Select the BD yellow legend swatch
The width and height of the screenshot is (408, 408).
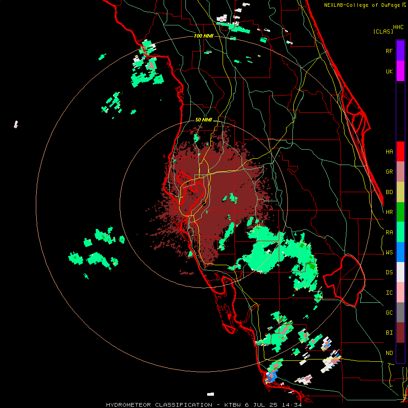coord(400,192)
